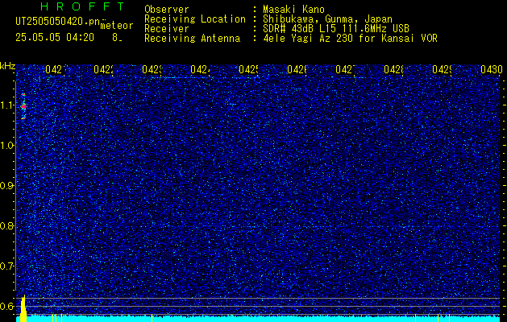Click the yellow signal peak at bottom left
Viewport: 507px width, 322px height.
coord(23,308)
